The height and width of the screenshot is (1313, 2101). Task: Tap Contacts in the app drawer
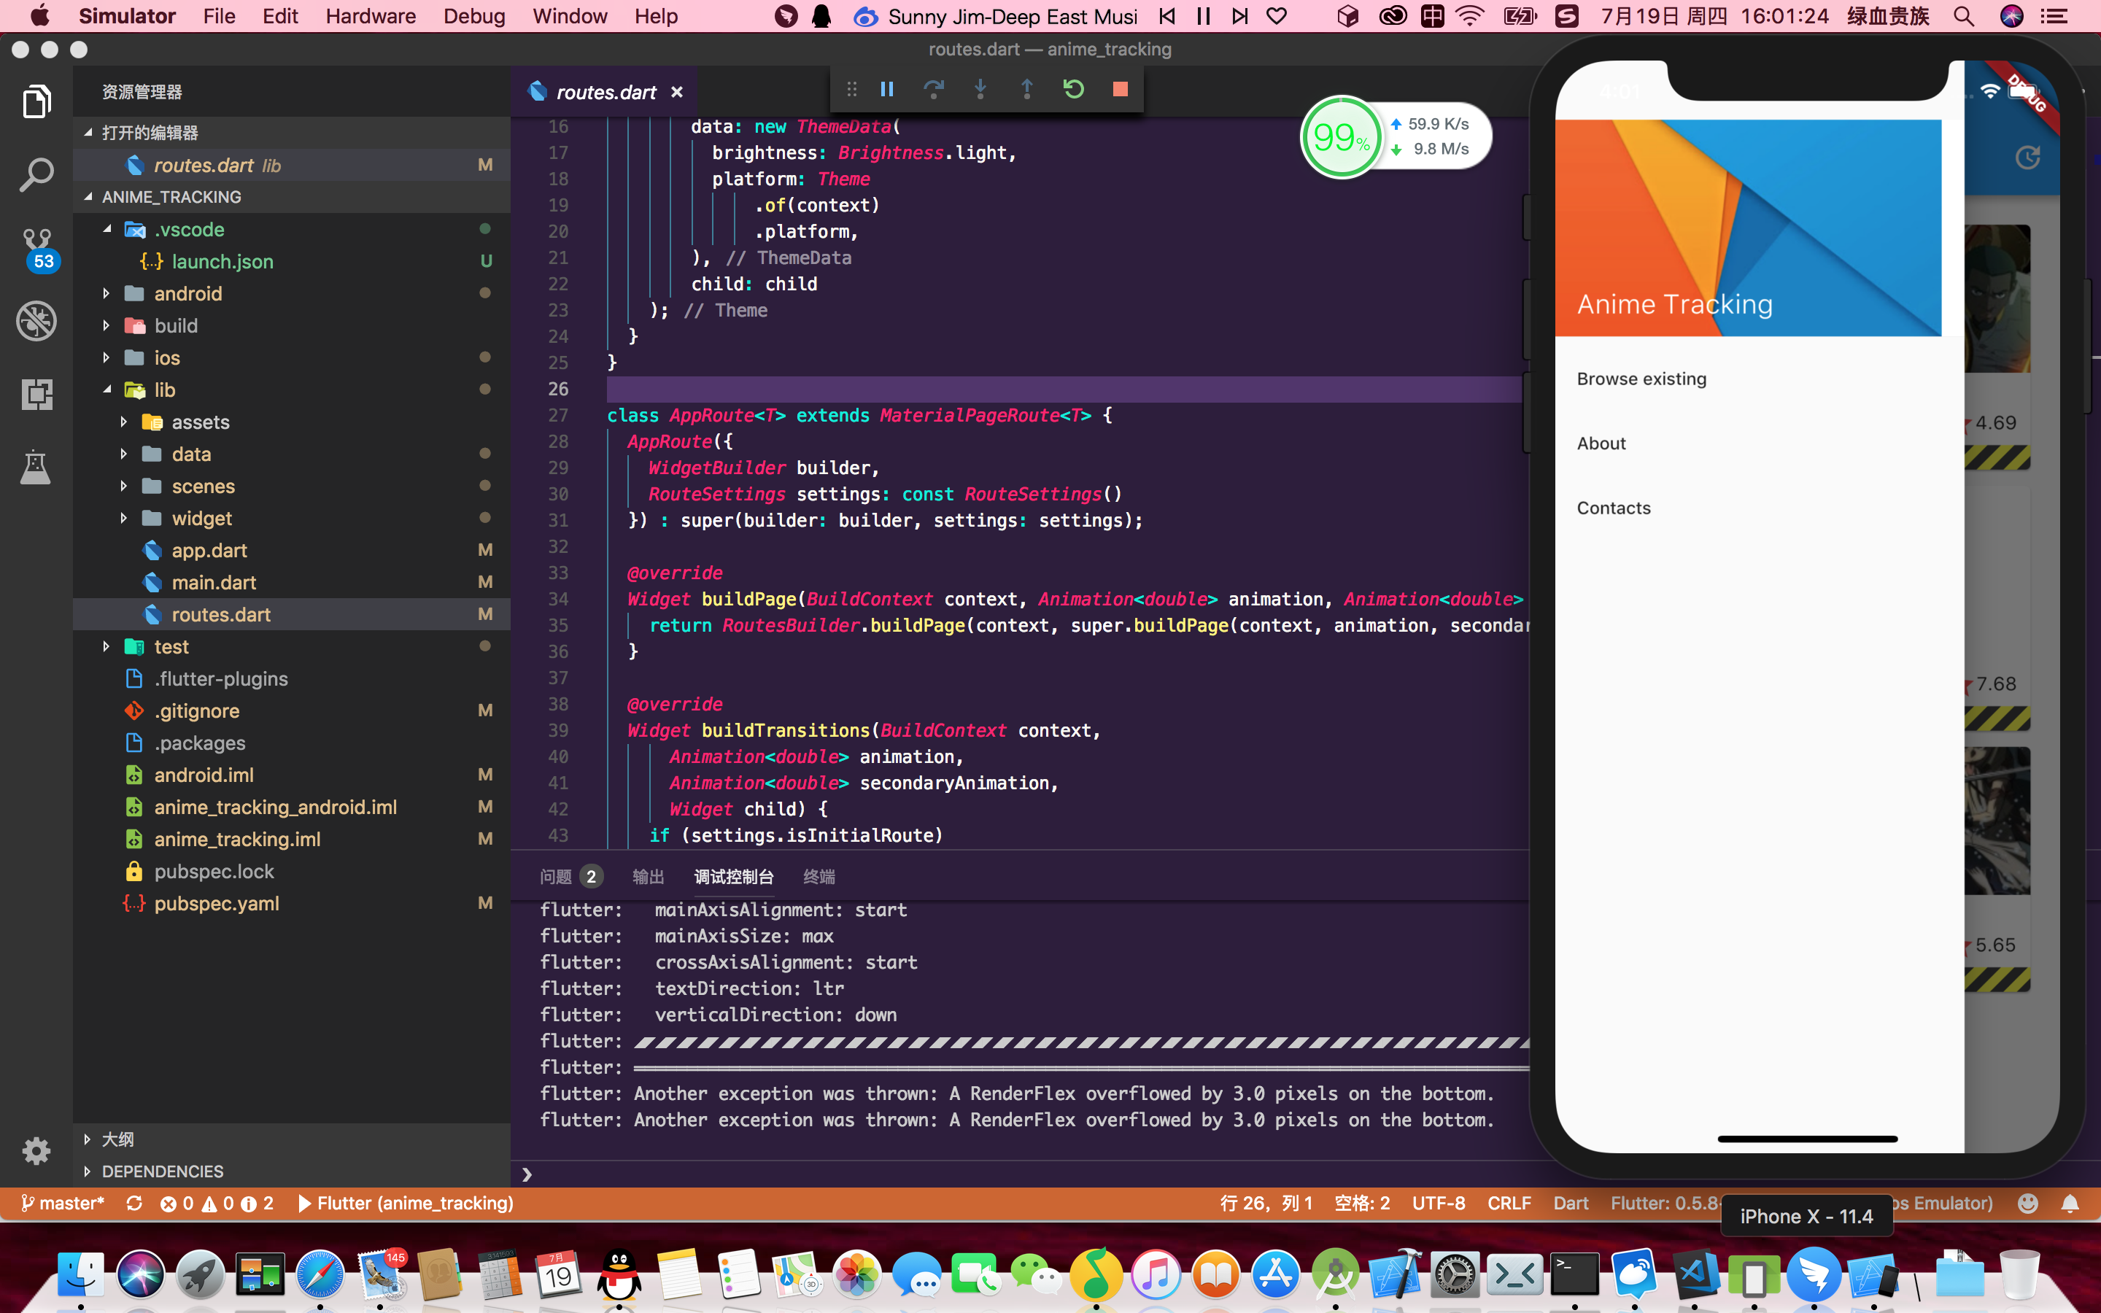1613,508
